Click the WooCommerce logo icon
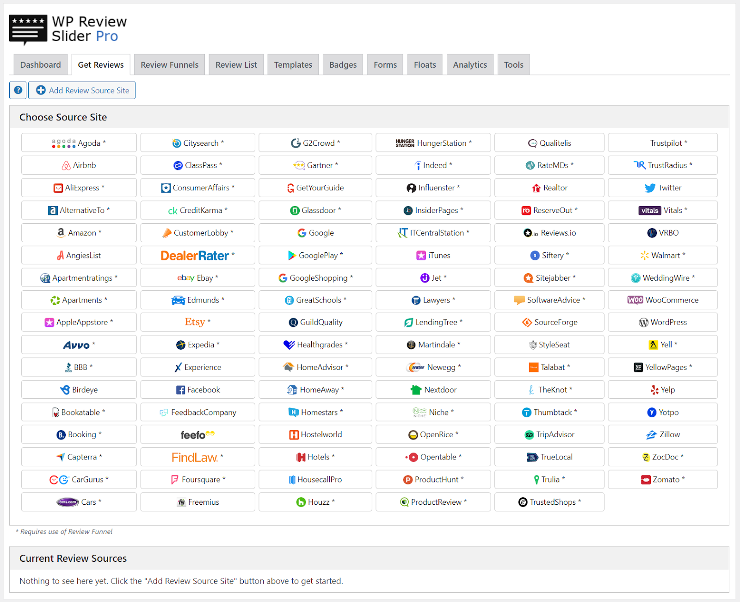The image size is (740, 602). tap(635, 300)
